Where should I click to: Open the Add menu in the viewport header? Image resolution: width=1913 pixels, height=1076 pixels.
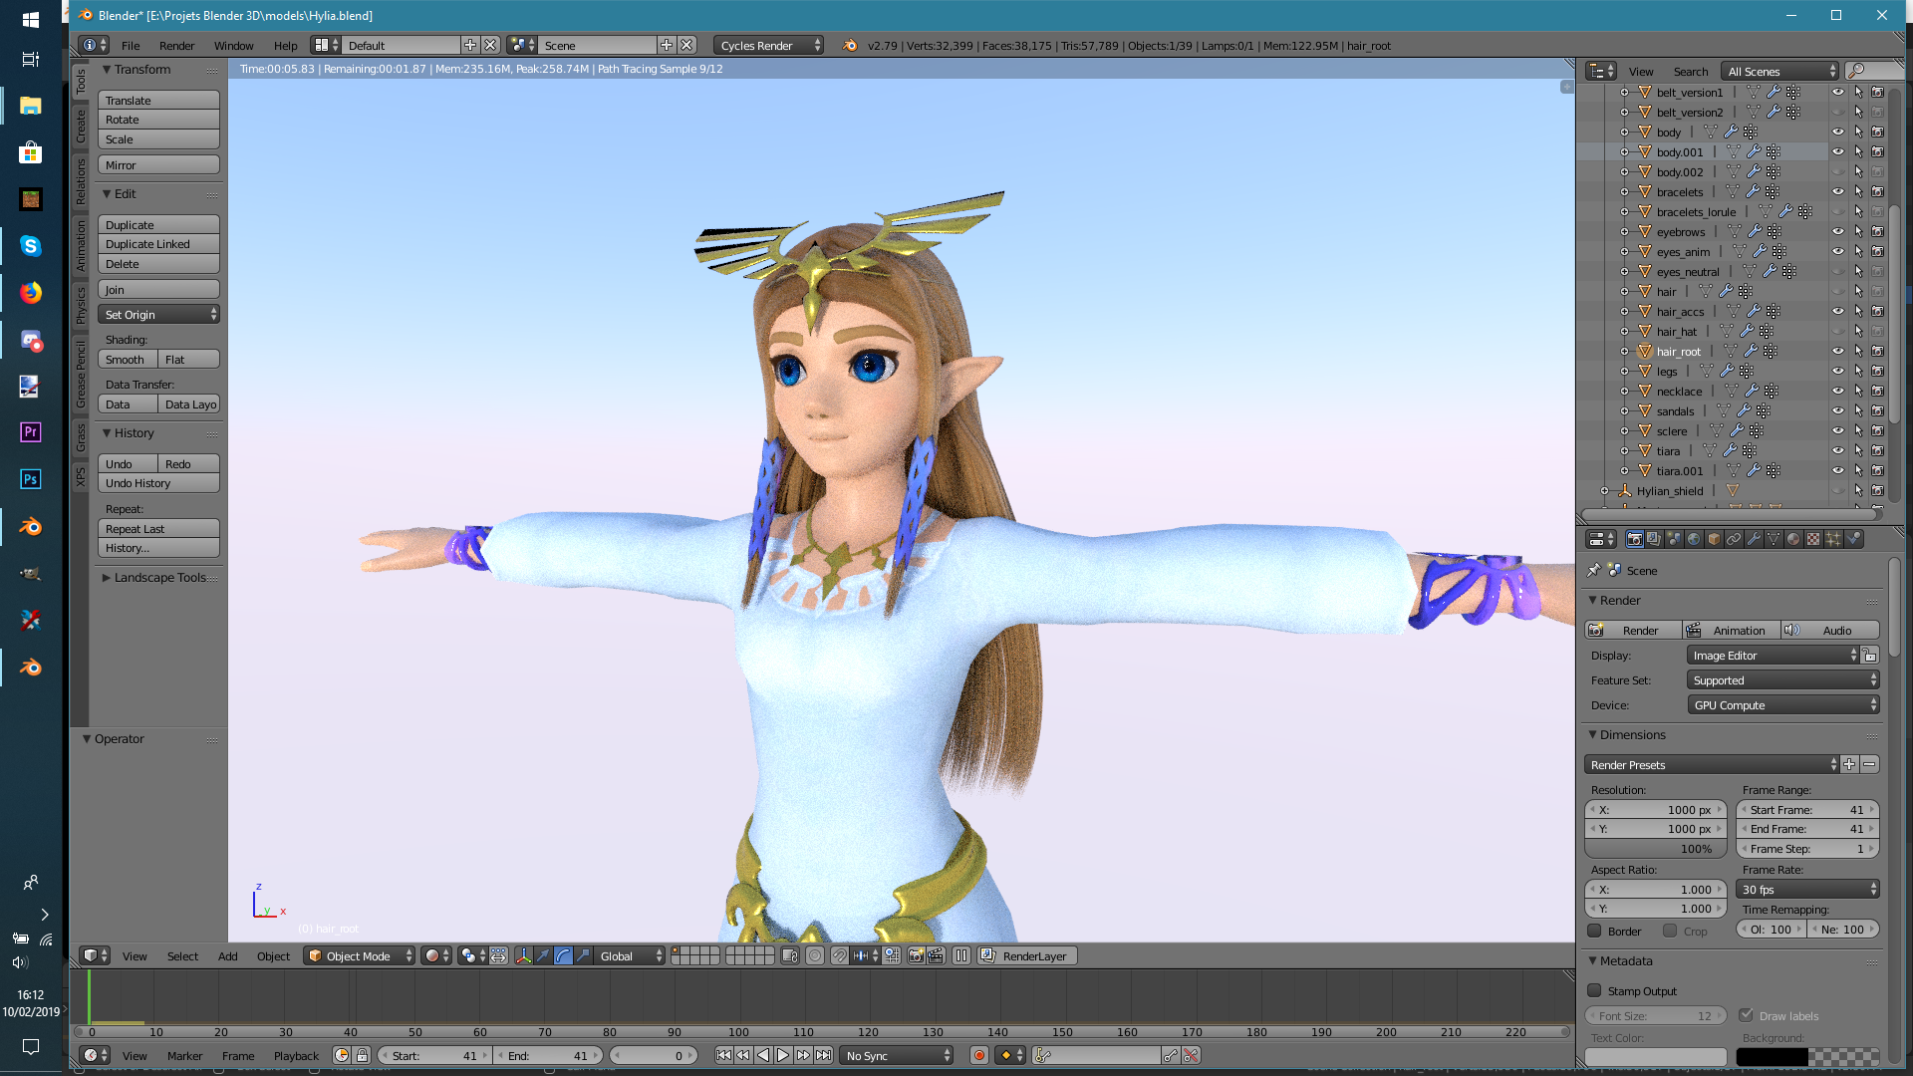click(x=227, y=955)
